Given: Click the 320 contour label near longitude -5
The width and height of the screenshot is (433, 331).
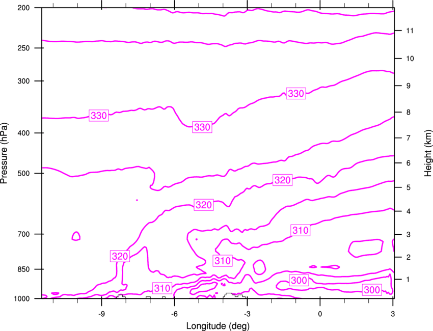Looking at the screenshot, I should (204, 205).
